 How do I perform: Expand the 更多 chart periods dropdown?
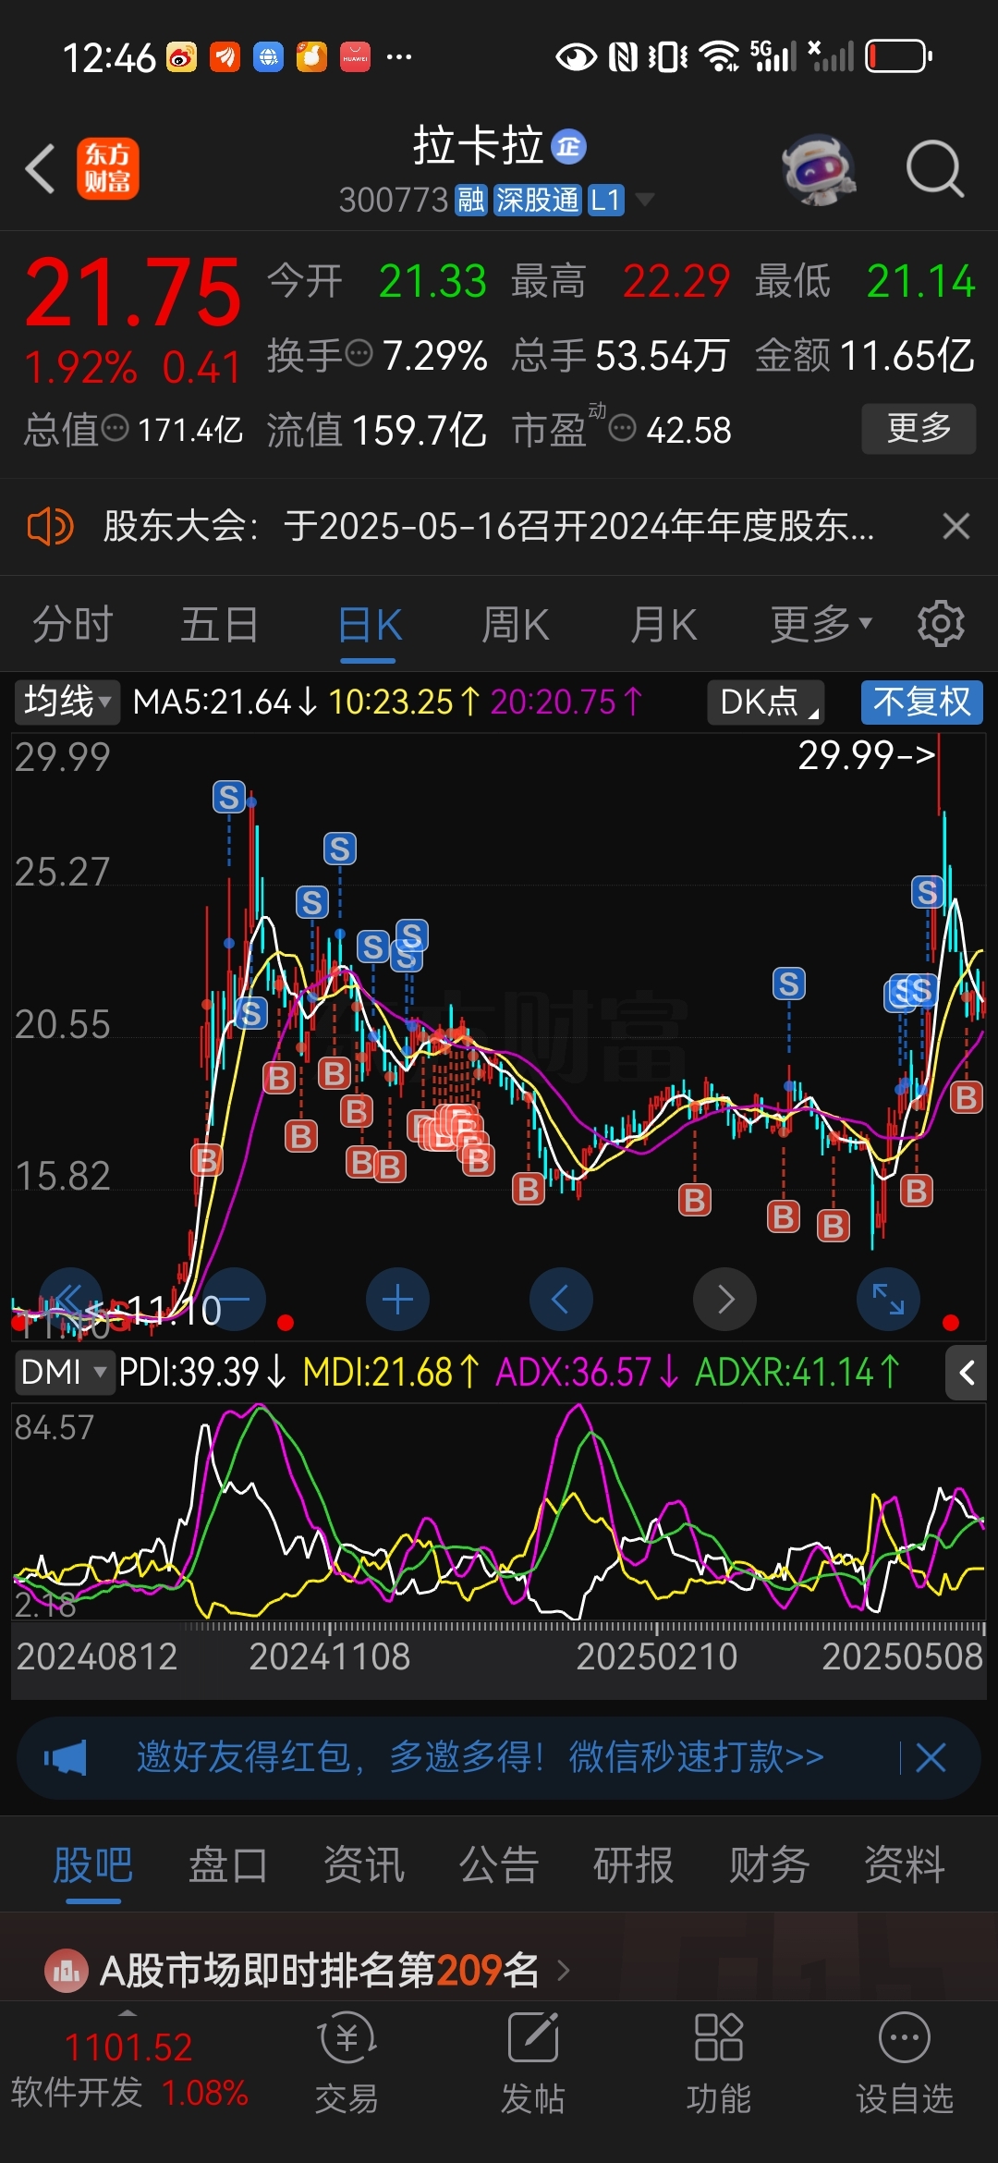click(x=822, y=625)
